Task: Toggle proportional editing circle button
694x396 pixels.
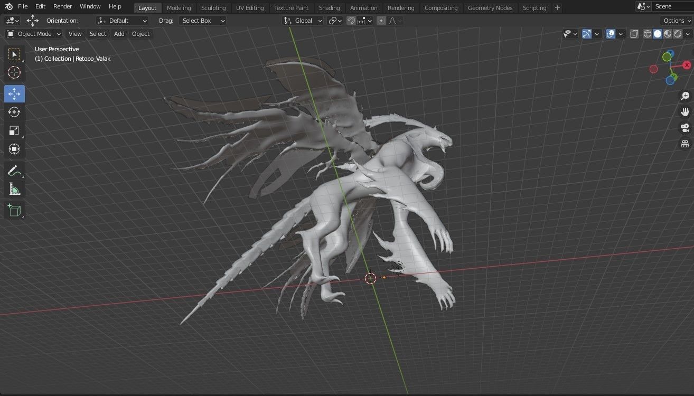Action: pos(381,21)
